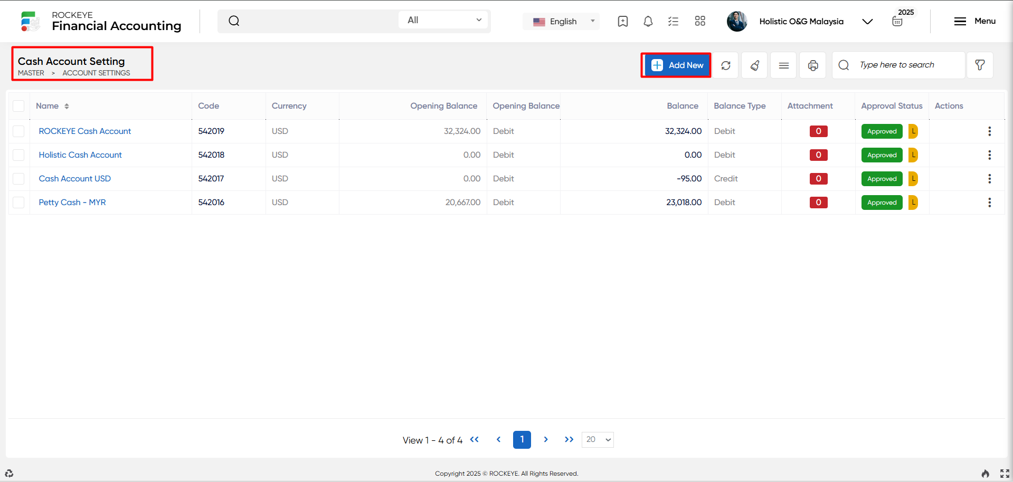Image resolution: width=1013 pixels, height=482 pixels.
Task: Click attachment count for Cash Account USD
Action: point(819,179)
